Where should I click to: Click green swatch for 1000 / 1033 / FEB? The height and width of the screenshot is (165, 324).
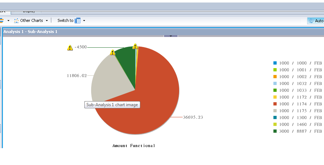point(275,90)
